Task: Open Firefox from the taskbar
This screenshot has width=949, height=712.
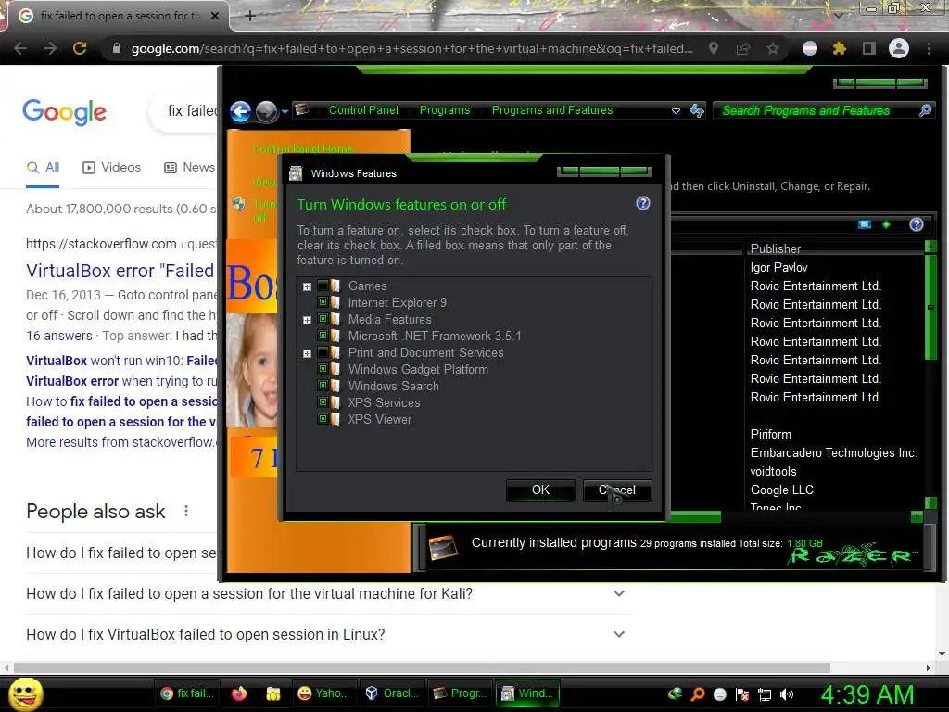Action: pos(239,693)
